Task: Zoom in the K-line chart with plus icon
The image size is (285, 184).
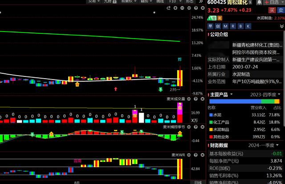Action: tap(175, 8)
